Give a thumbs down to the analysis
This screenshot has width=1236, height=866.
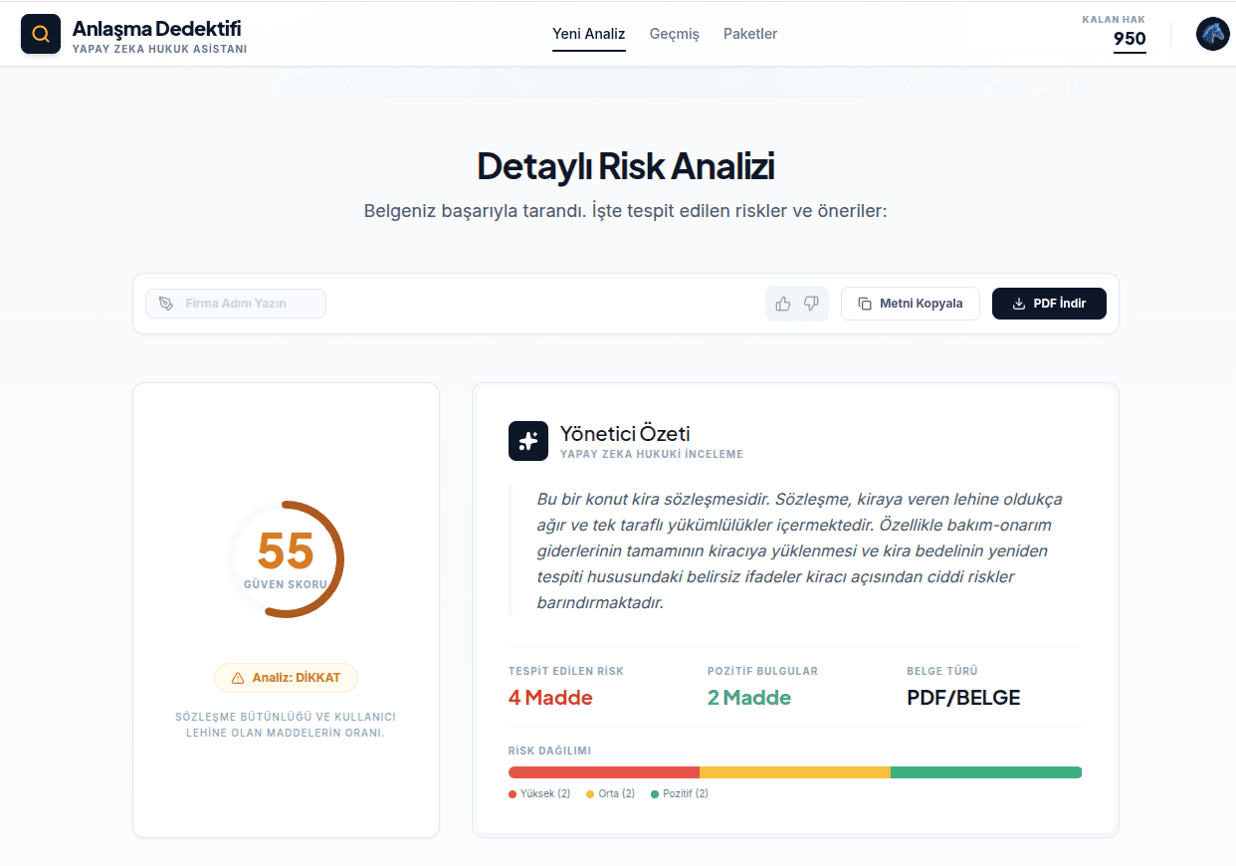click(x=812, y=303)
